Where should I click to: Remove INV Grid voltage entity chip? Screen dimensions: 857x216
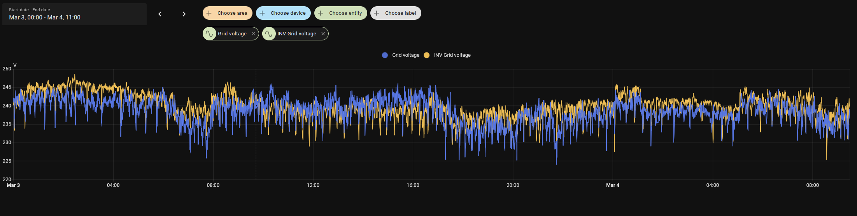[x=323, y=34]
